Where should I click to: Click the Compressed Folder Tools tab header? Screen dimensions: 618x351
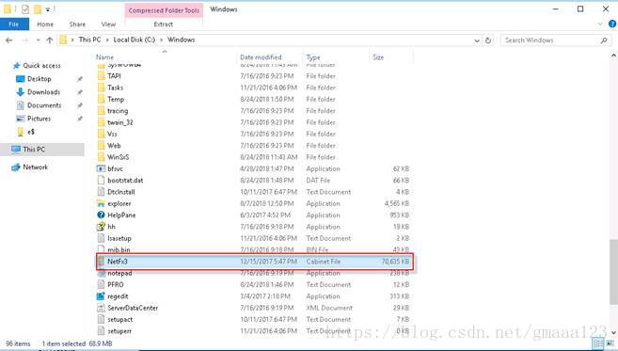coord(164,10)
